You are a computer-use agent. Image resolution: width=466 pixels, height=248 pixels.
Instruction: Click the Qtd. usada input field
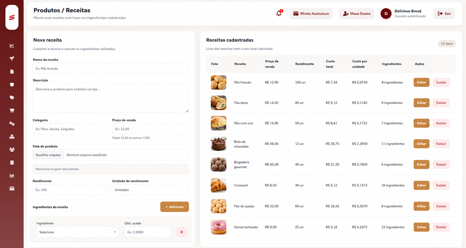coord(147,232)
